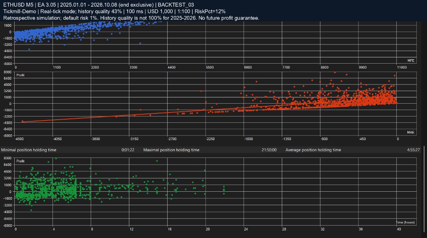Click the "-6400" profit tick in the MFE chart
427x238 pixels.
pyautogui.click(x=8, y=57)
